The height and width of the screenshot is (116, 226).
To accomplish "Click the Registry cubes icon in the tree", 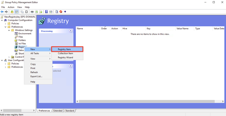I will pyautogui.click(x=16, y=47).
